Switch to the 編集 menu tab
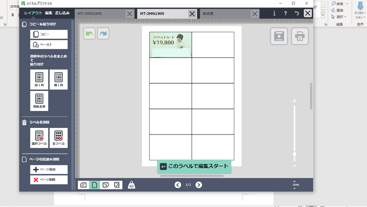 pos(49,13)
